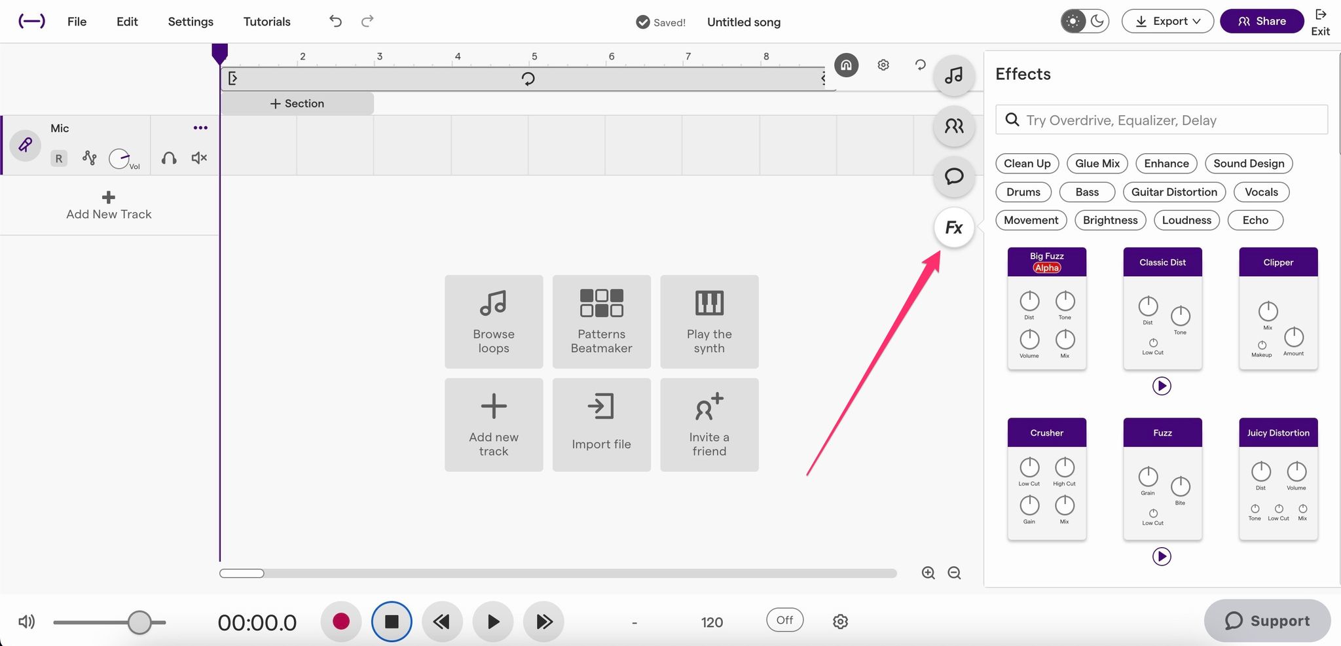1341x646 pixels.
Task: Open the timeline settings gear icon
Action: (883, 65)
